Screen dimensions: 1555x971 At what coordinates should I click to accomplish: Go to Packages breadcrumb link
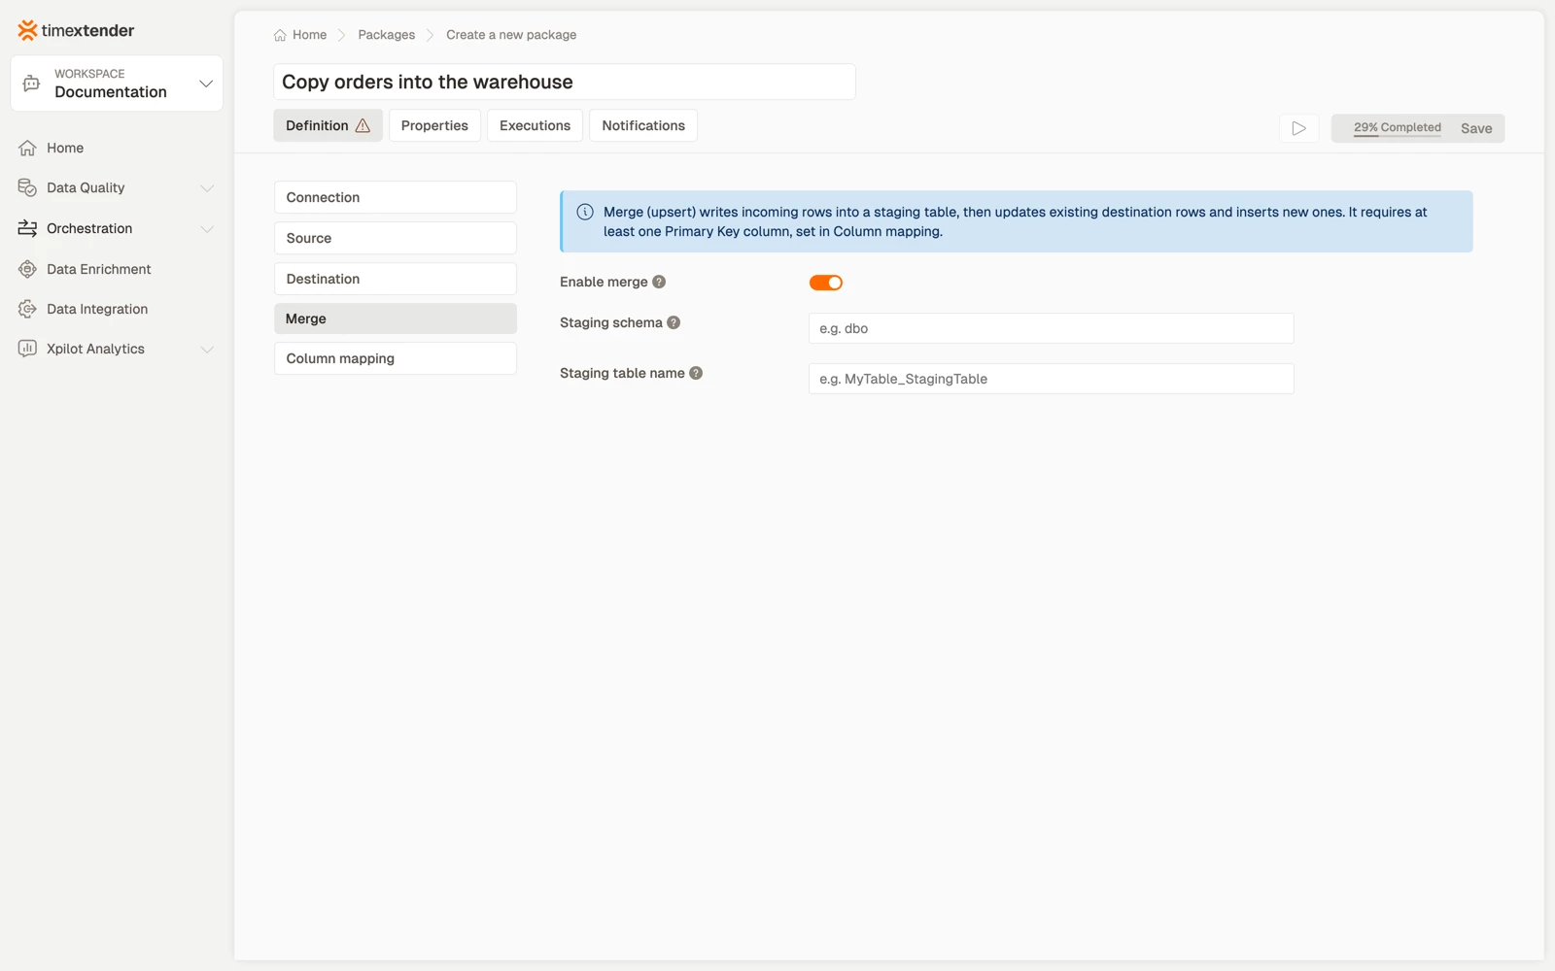[386, 35]
